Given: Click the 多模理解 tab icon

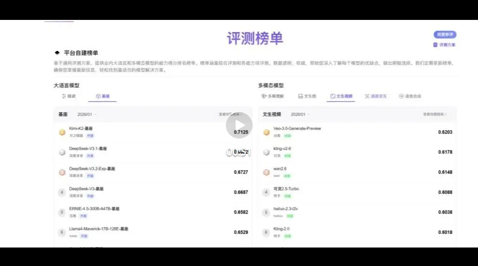Looking at the screenshot, I should (264, 96).
